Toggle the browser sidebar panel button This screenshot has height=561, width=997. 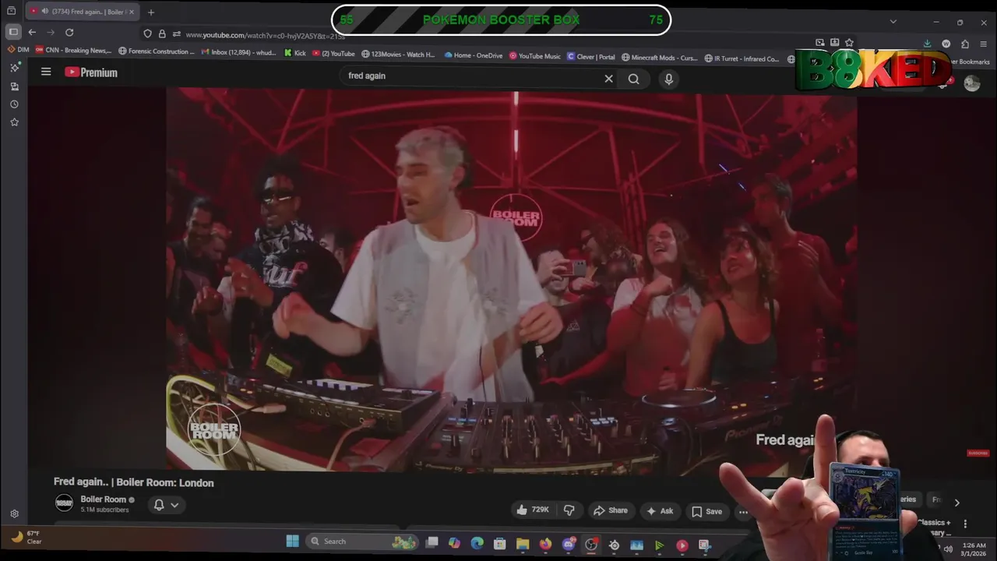(13, 32)
